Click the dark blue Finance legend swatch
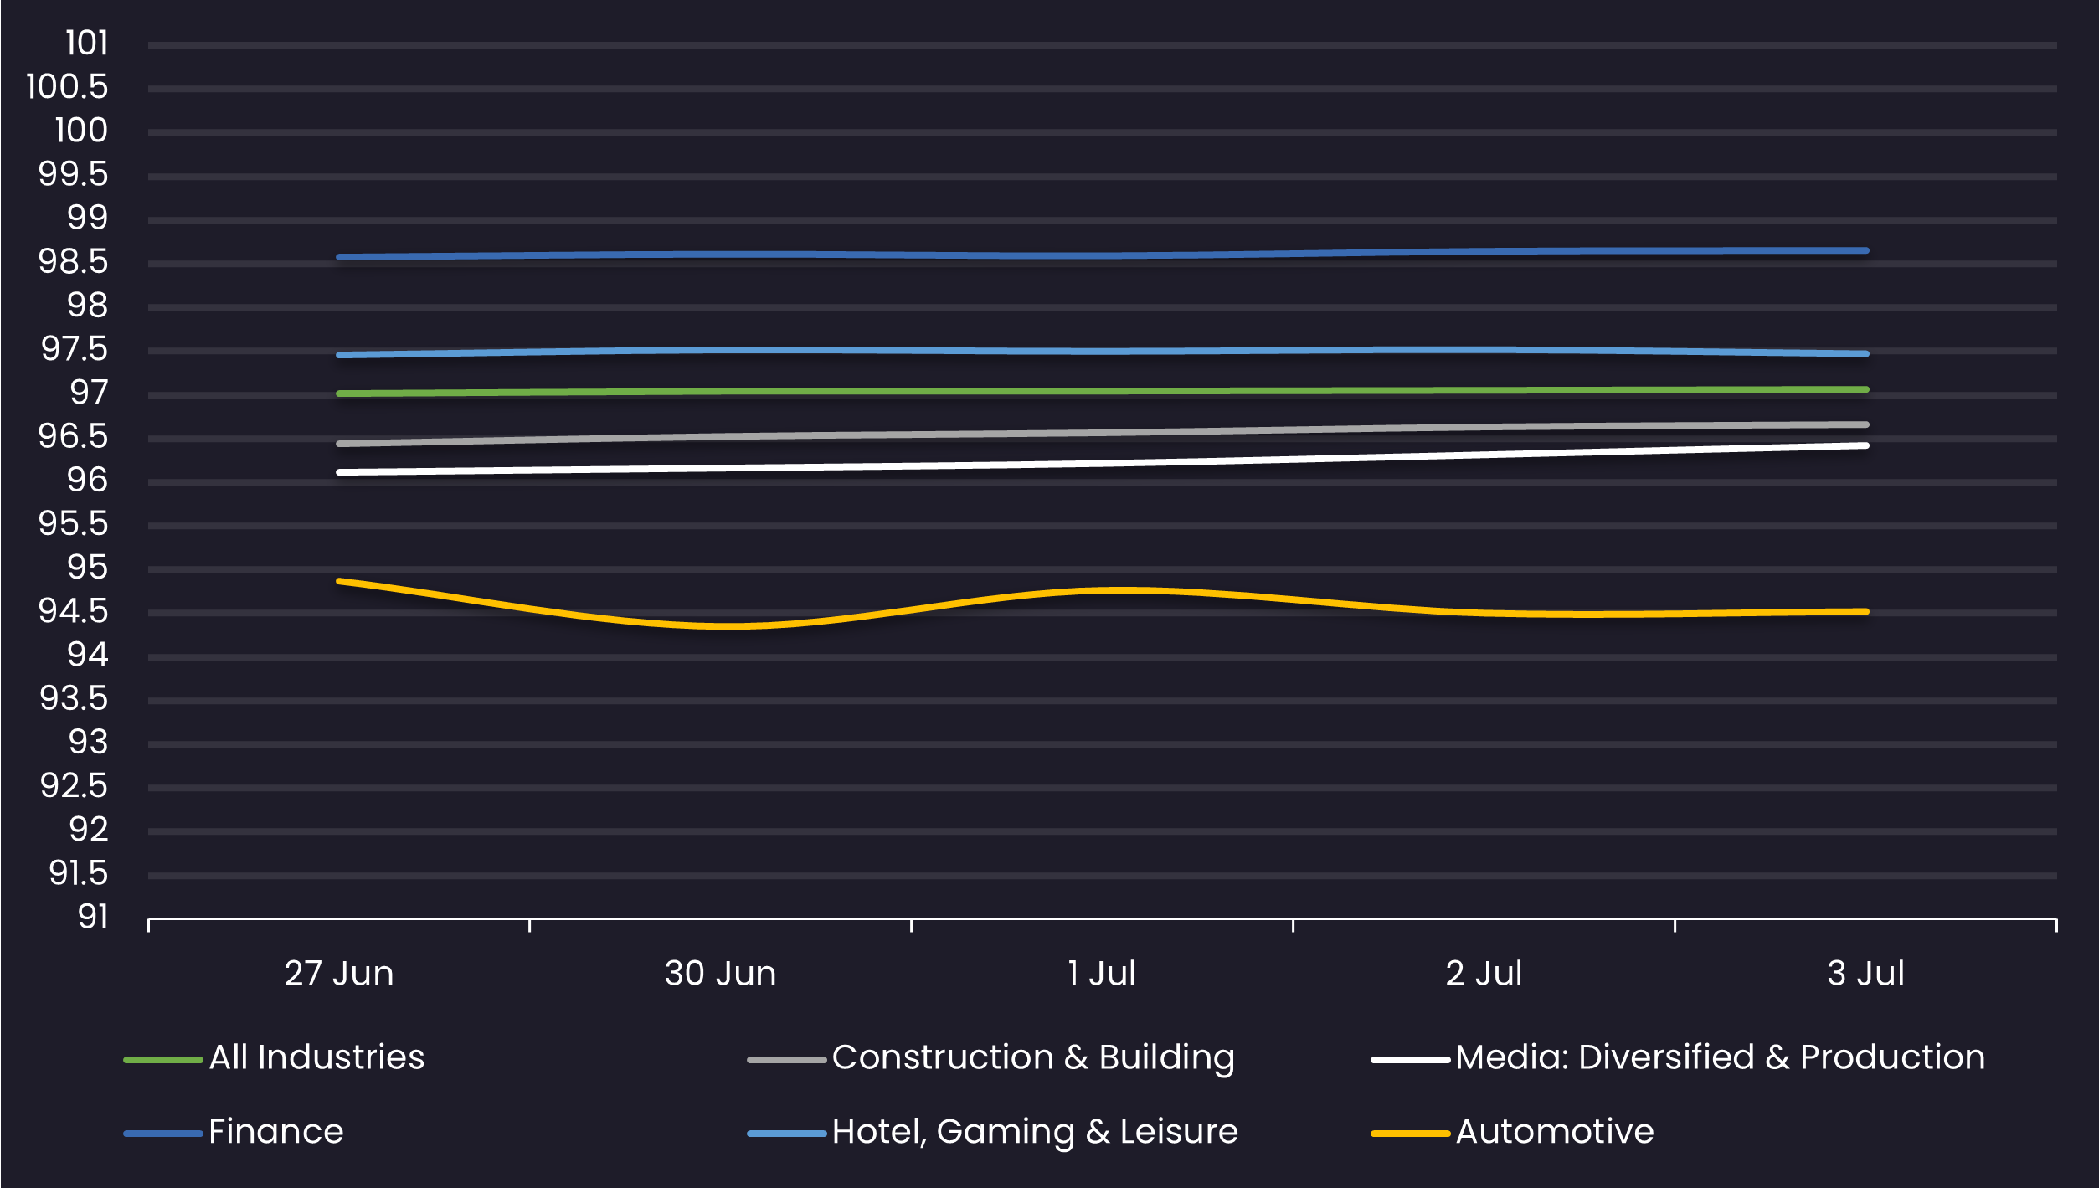Image resolution: width=2099 pixels, height=1188 pixels. pos(163,1134)
